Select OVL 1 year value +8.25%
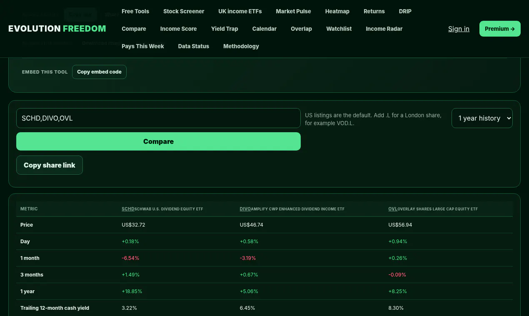The image size is (529, 316). [398, 291]
